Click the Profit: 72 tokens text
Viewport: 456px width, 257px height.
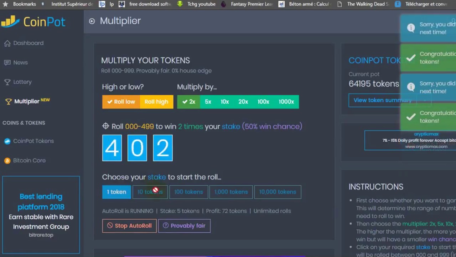pyautogui.click(x=226, y=211)
